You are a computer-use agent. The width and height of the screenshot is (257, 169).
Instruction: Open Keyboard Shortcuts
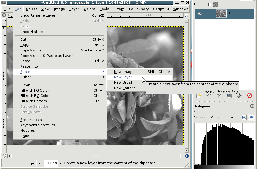[60, 125]
